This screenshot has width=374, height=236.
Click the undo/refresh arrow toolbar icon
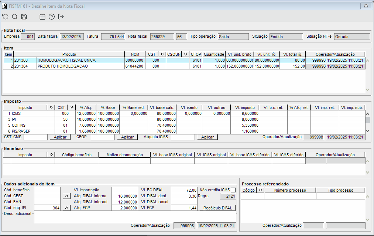5,17
